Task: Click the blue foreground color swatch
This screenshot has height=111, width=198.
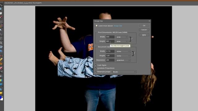Action: coord(1,97)
